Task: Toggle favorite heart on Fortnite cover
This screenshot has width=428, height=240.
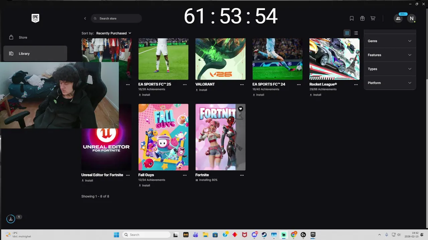Action: tap(240, 109)
